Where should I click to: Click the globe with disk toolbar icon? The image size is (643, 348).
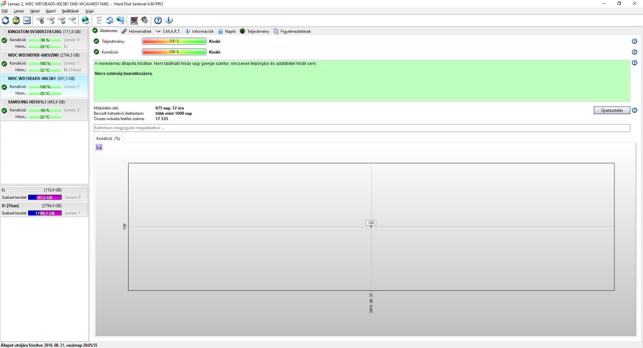[x=85, y=21]
